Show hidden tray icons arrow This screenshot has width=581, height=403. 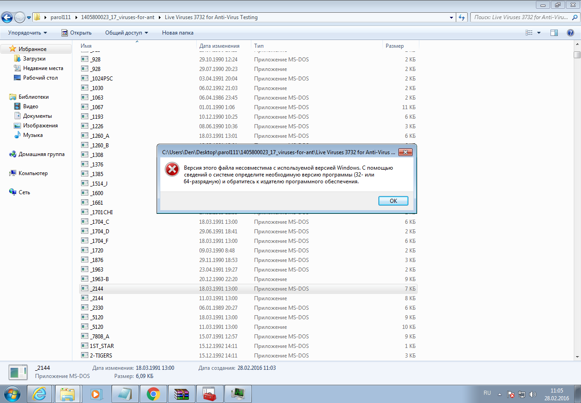[x=499, y=394]
